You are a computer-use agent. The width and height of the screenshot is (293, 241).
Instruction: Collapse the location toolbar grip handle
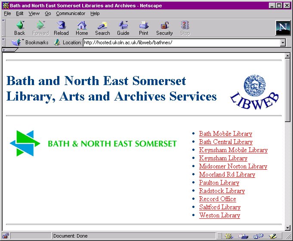tap(3, 43)
